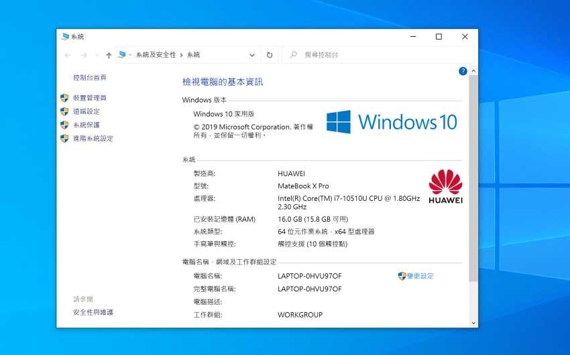This screenshot has width=570, height=355.
Task: Open help with the blue question mark
Action: [463, 71]
